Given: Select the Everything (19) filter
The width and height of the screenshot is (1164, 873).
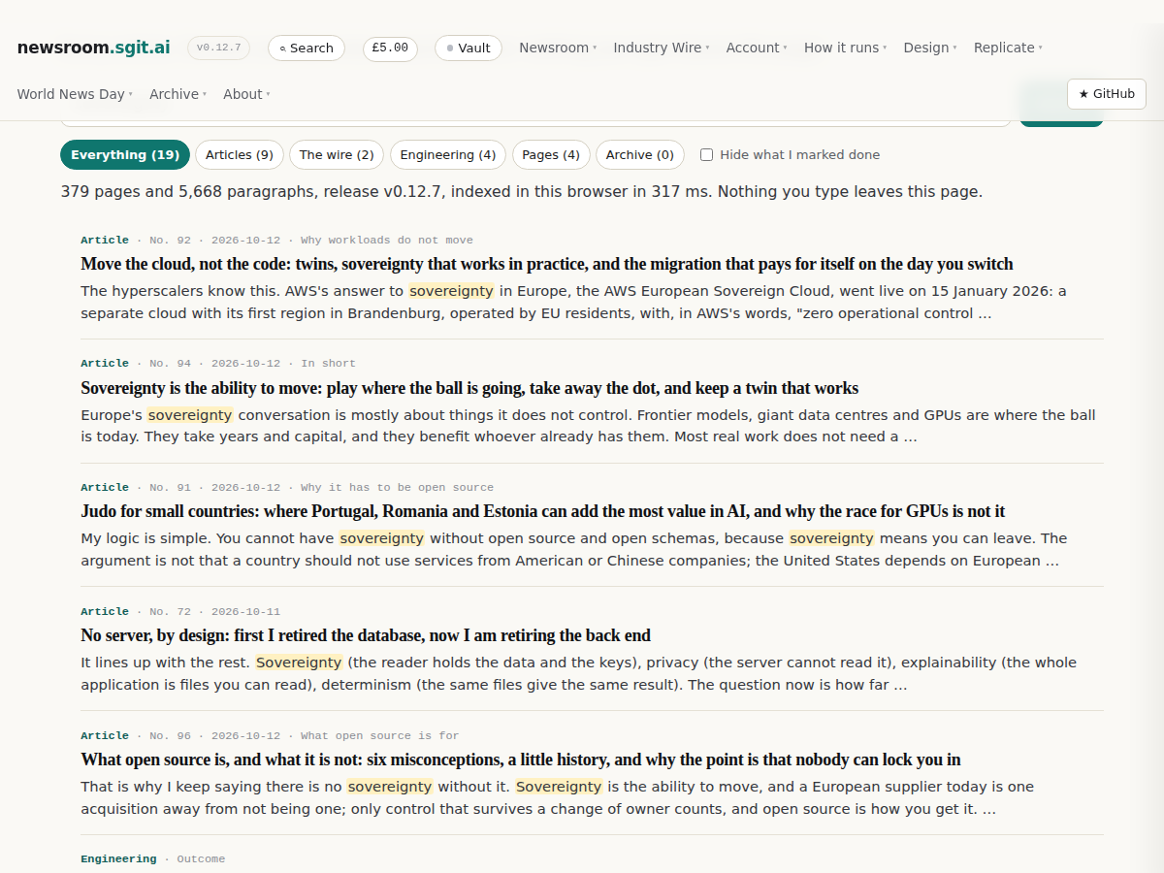Looking at the screenshot, I should (x=125, y=155).
